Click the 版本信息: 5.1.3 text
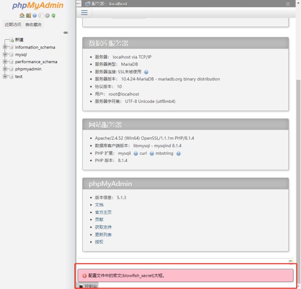Viewport: 301px width, 289px height. (110, 197)
